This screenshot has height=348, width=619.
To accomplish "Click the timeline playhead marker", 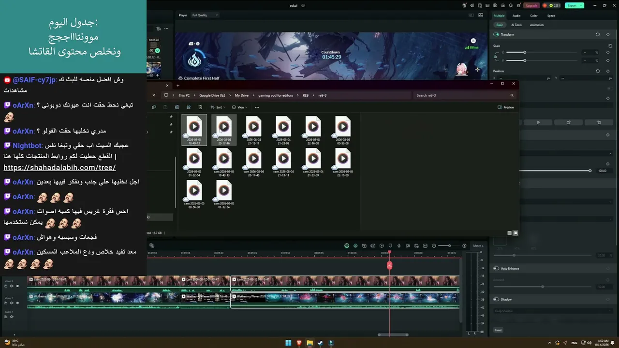I will tap(389, 265).
